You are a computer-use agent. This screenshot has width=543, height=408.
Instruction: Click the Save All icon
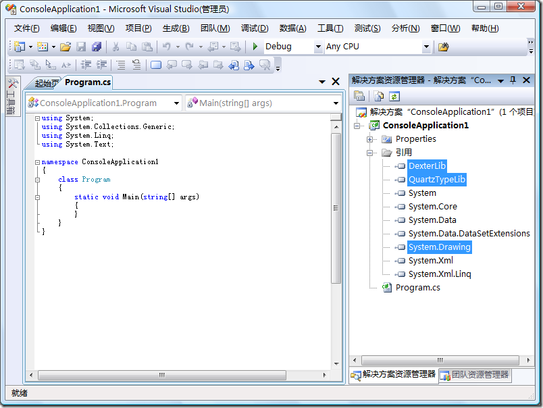click(x=97, y=47)
